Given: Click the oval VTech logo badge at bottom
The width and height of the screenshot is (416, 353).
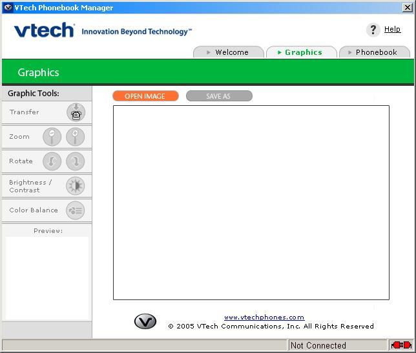Looking at the screenshot, I should pos(145,321).
